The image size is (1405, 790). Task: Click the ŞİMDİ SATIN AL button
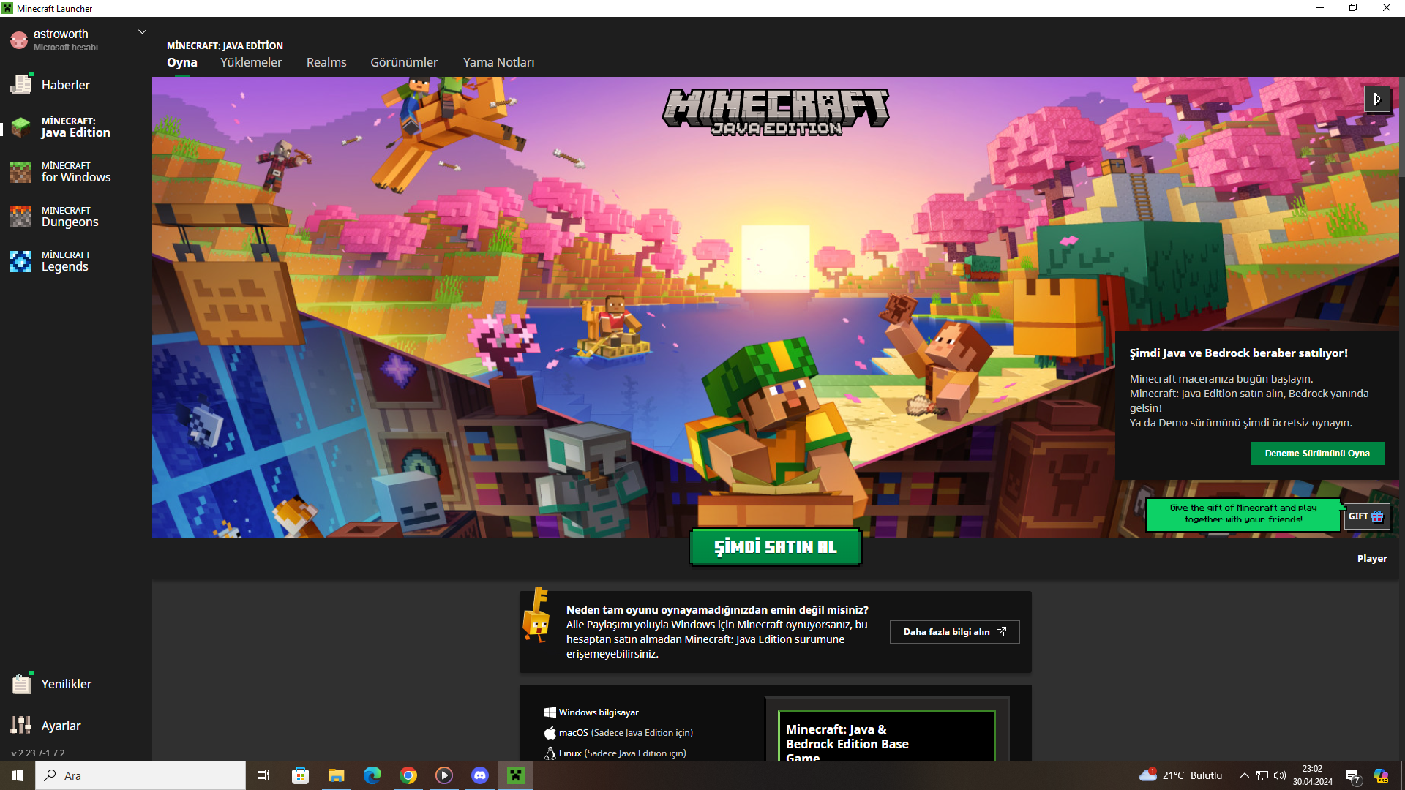pyautogui.click(x=775, y=547)
